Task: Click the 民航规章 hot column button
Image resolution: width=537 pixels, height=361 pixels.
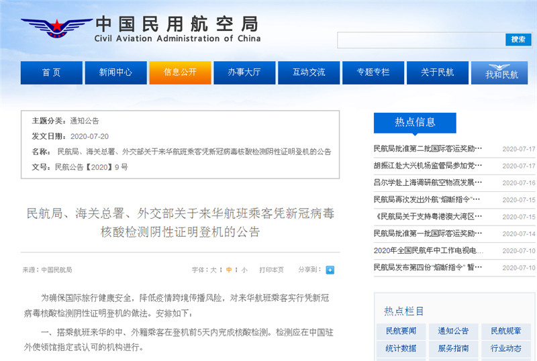Action: pos(505,331)
